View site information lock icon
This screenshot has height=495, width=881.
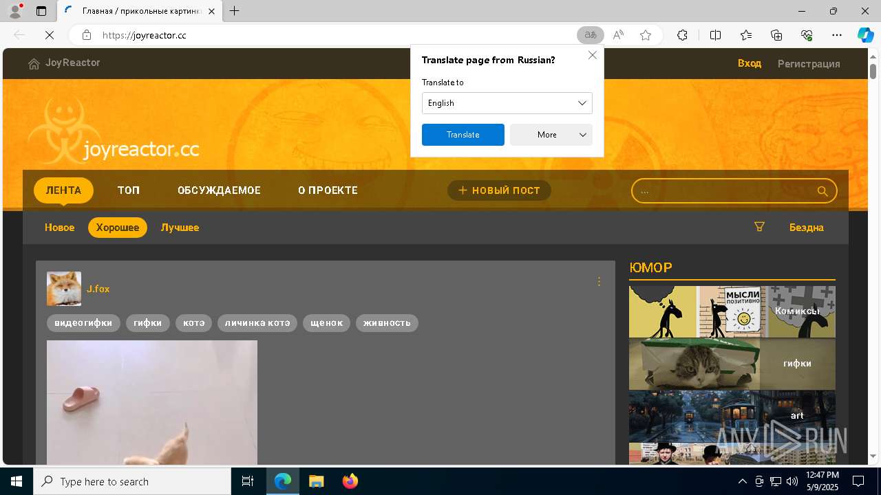pos(87,35)
